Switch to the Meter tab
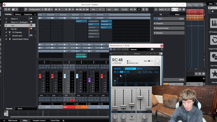Viewport: 217px width, 122px height. pyautogui.click(x=177, y=14)
